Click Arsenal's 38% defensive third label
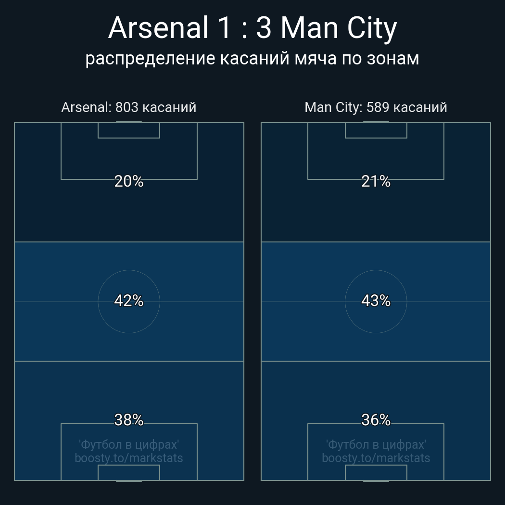This screenshot has height=505, width=505. pyautogui.click(x=129, y=420)
